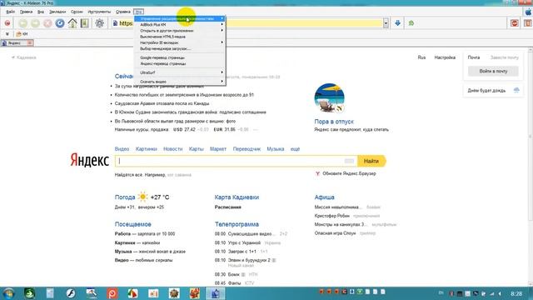Open the Карта Кадиевки link
The width and height of the screenshot is (533, 300).
click(x=237, y=197)
